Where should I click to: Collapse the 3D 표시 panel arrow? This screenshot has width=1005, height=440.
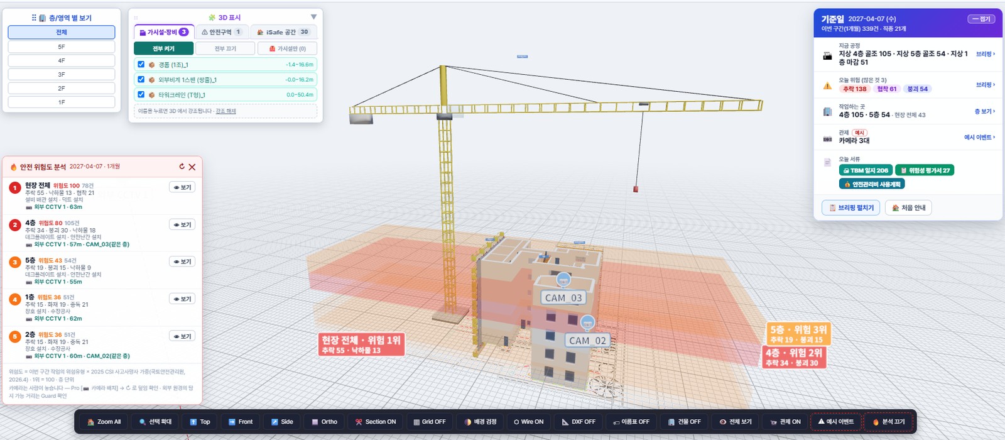[x=313, y=17]
